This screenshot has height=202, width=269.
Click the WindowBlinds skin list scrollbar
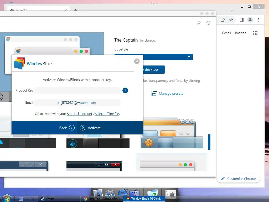coord(209,142)
